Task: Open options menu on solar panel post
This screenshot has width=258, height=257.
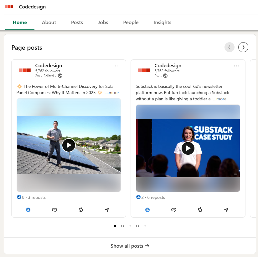Action: [x=117, y=66]
